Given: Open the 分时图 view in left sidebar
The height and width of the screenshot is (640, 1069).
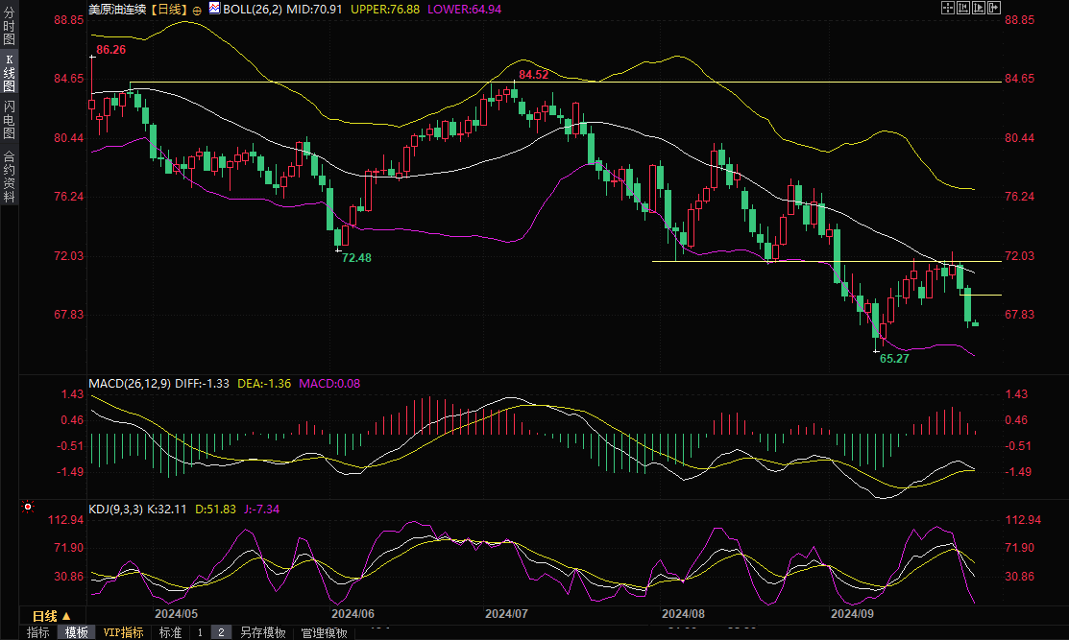Looking at the screenshot, I should click(x=9, y=26).
